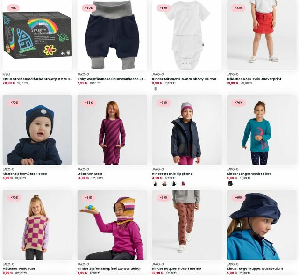
Task: Open Kinder Zipfelschlupfmütze wendebar title link
Action: coord(109,269)
